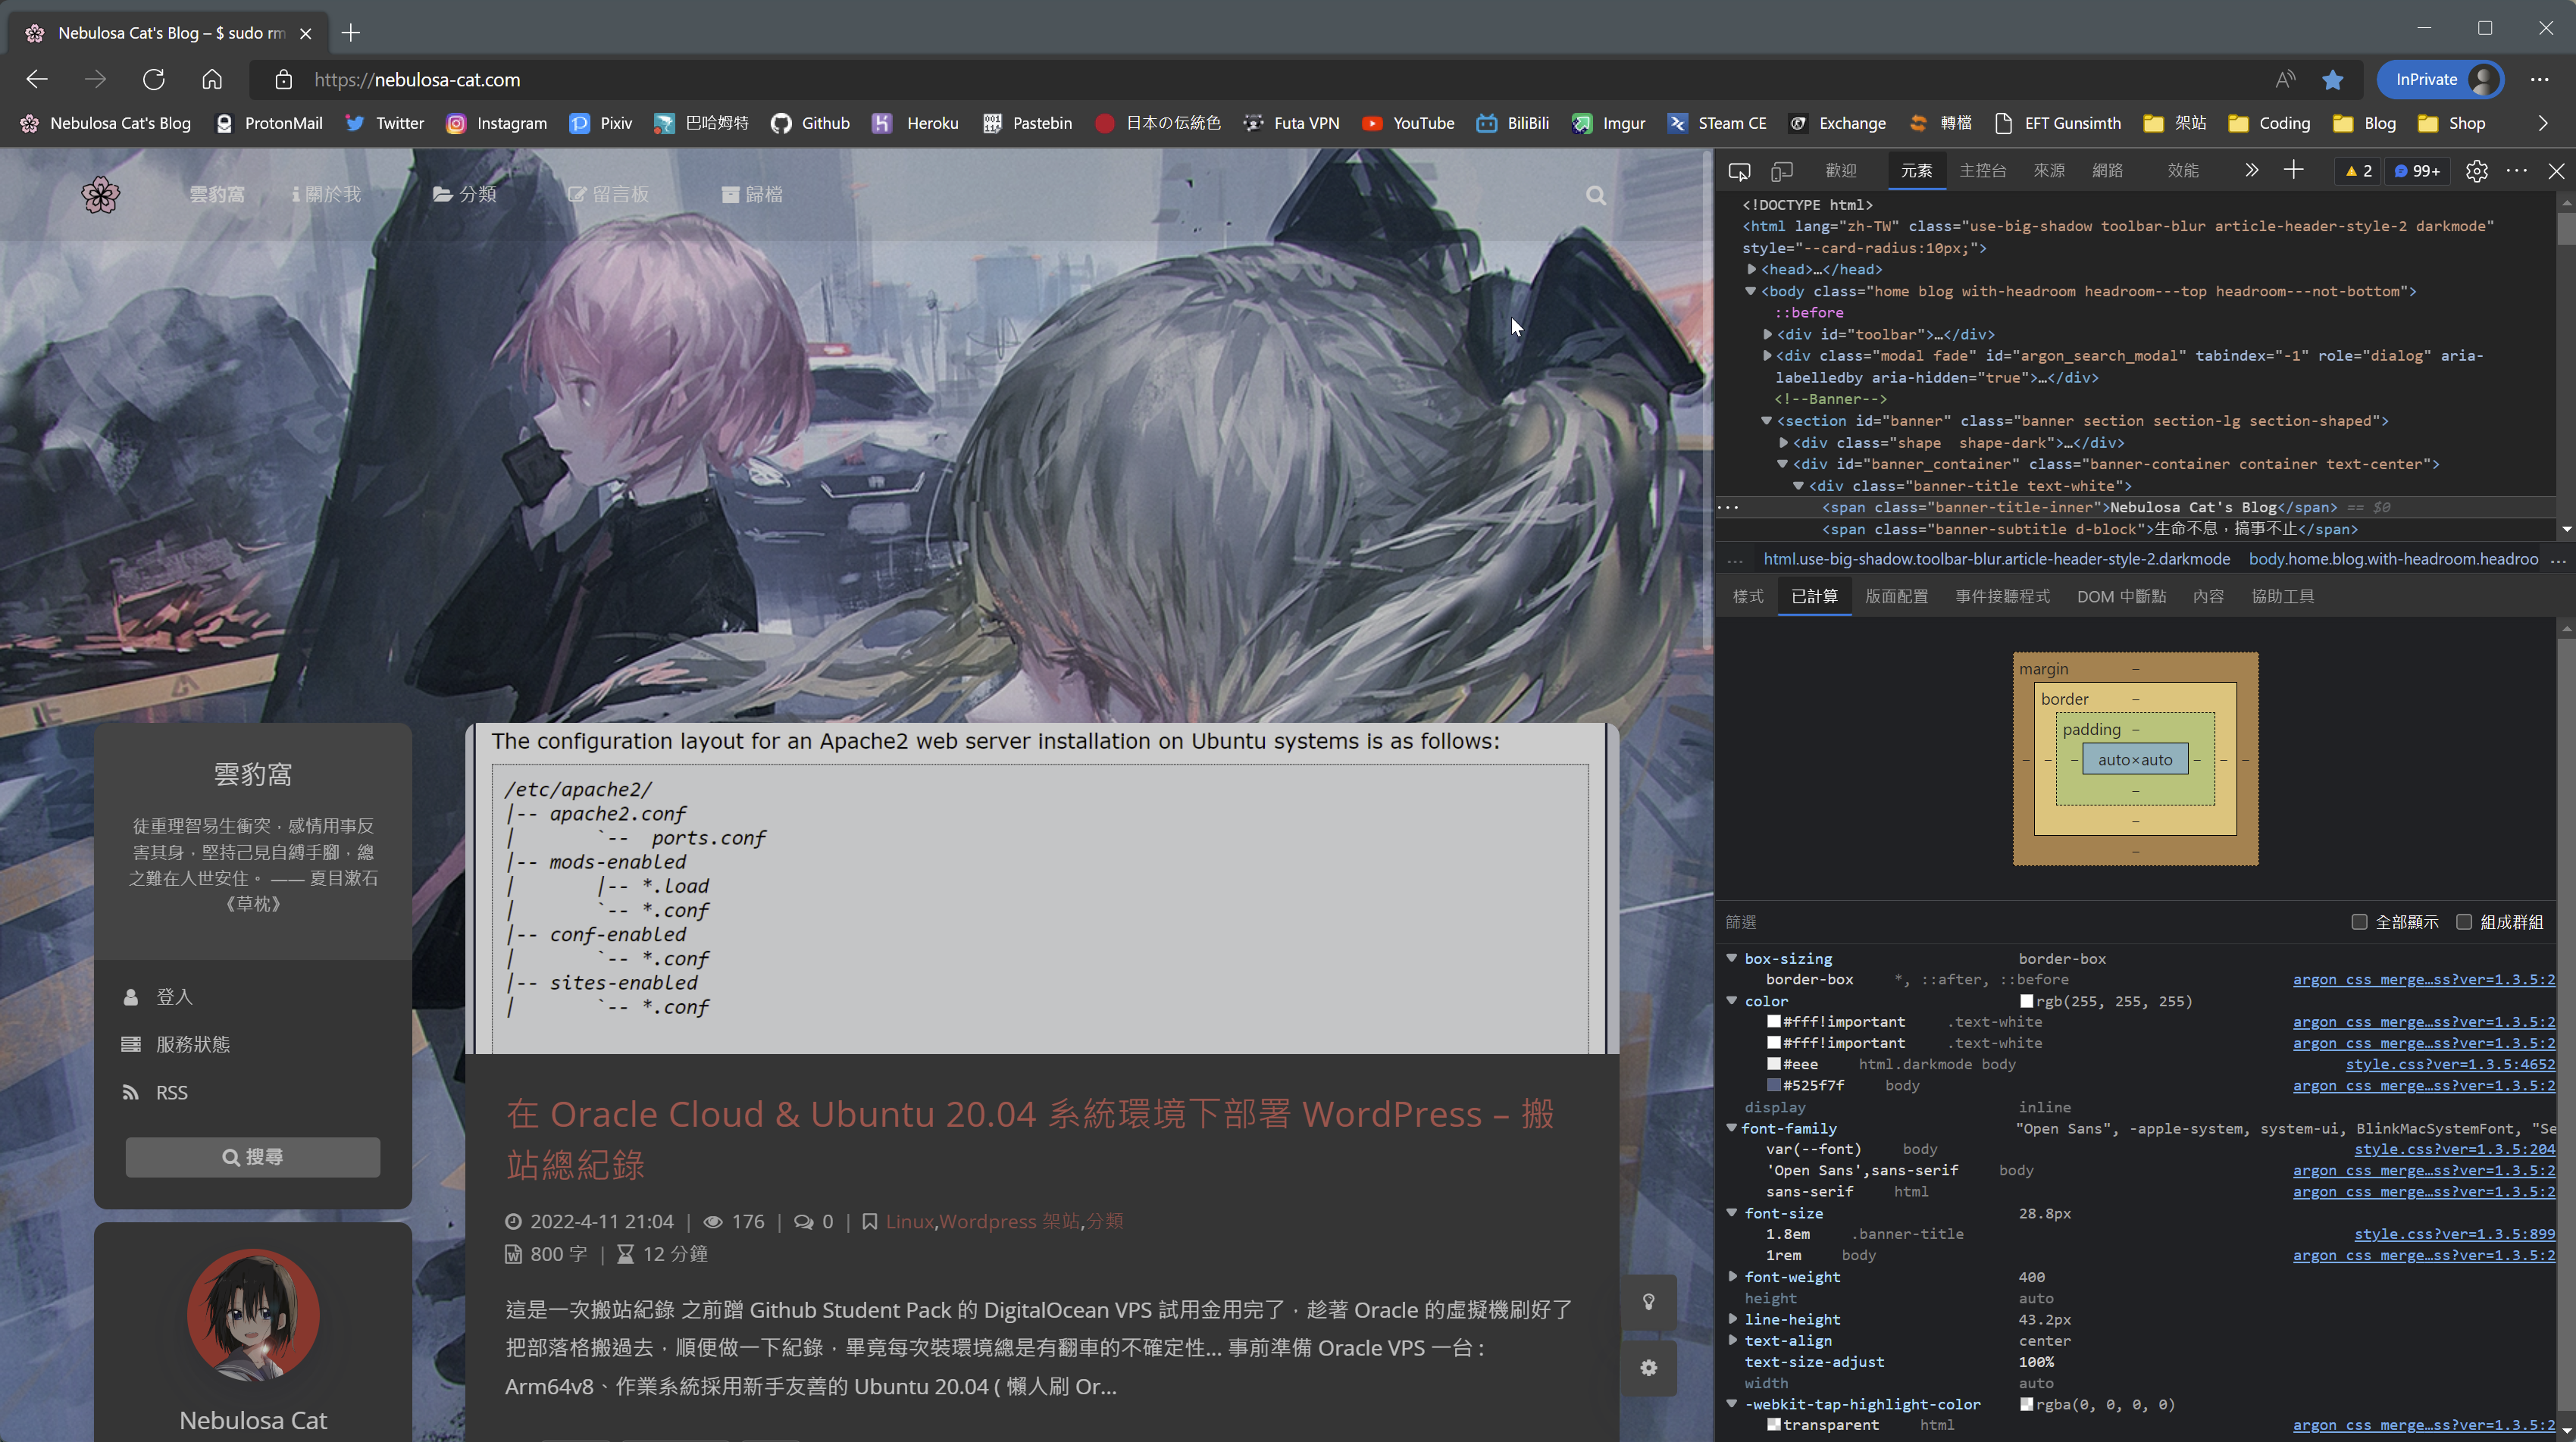Click the InPrivate profile button
2576x1442 pixels.
pyautogui.click(x=2440, y=80)
